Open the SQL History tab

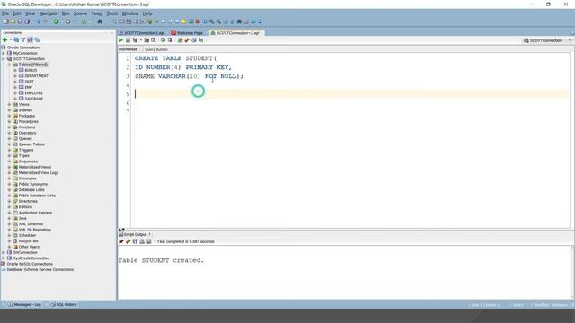coord(64,305)
